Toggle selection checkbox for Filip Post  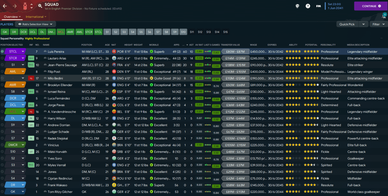tap(2, 72)
